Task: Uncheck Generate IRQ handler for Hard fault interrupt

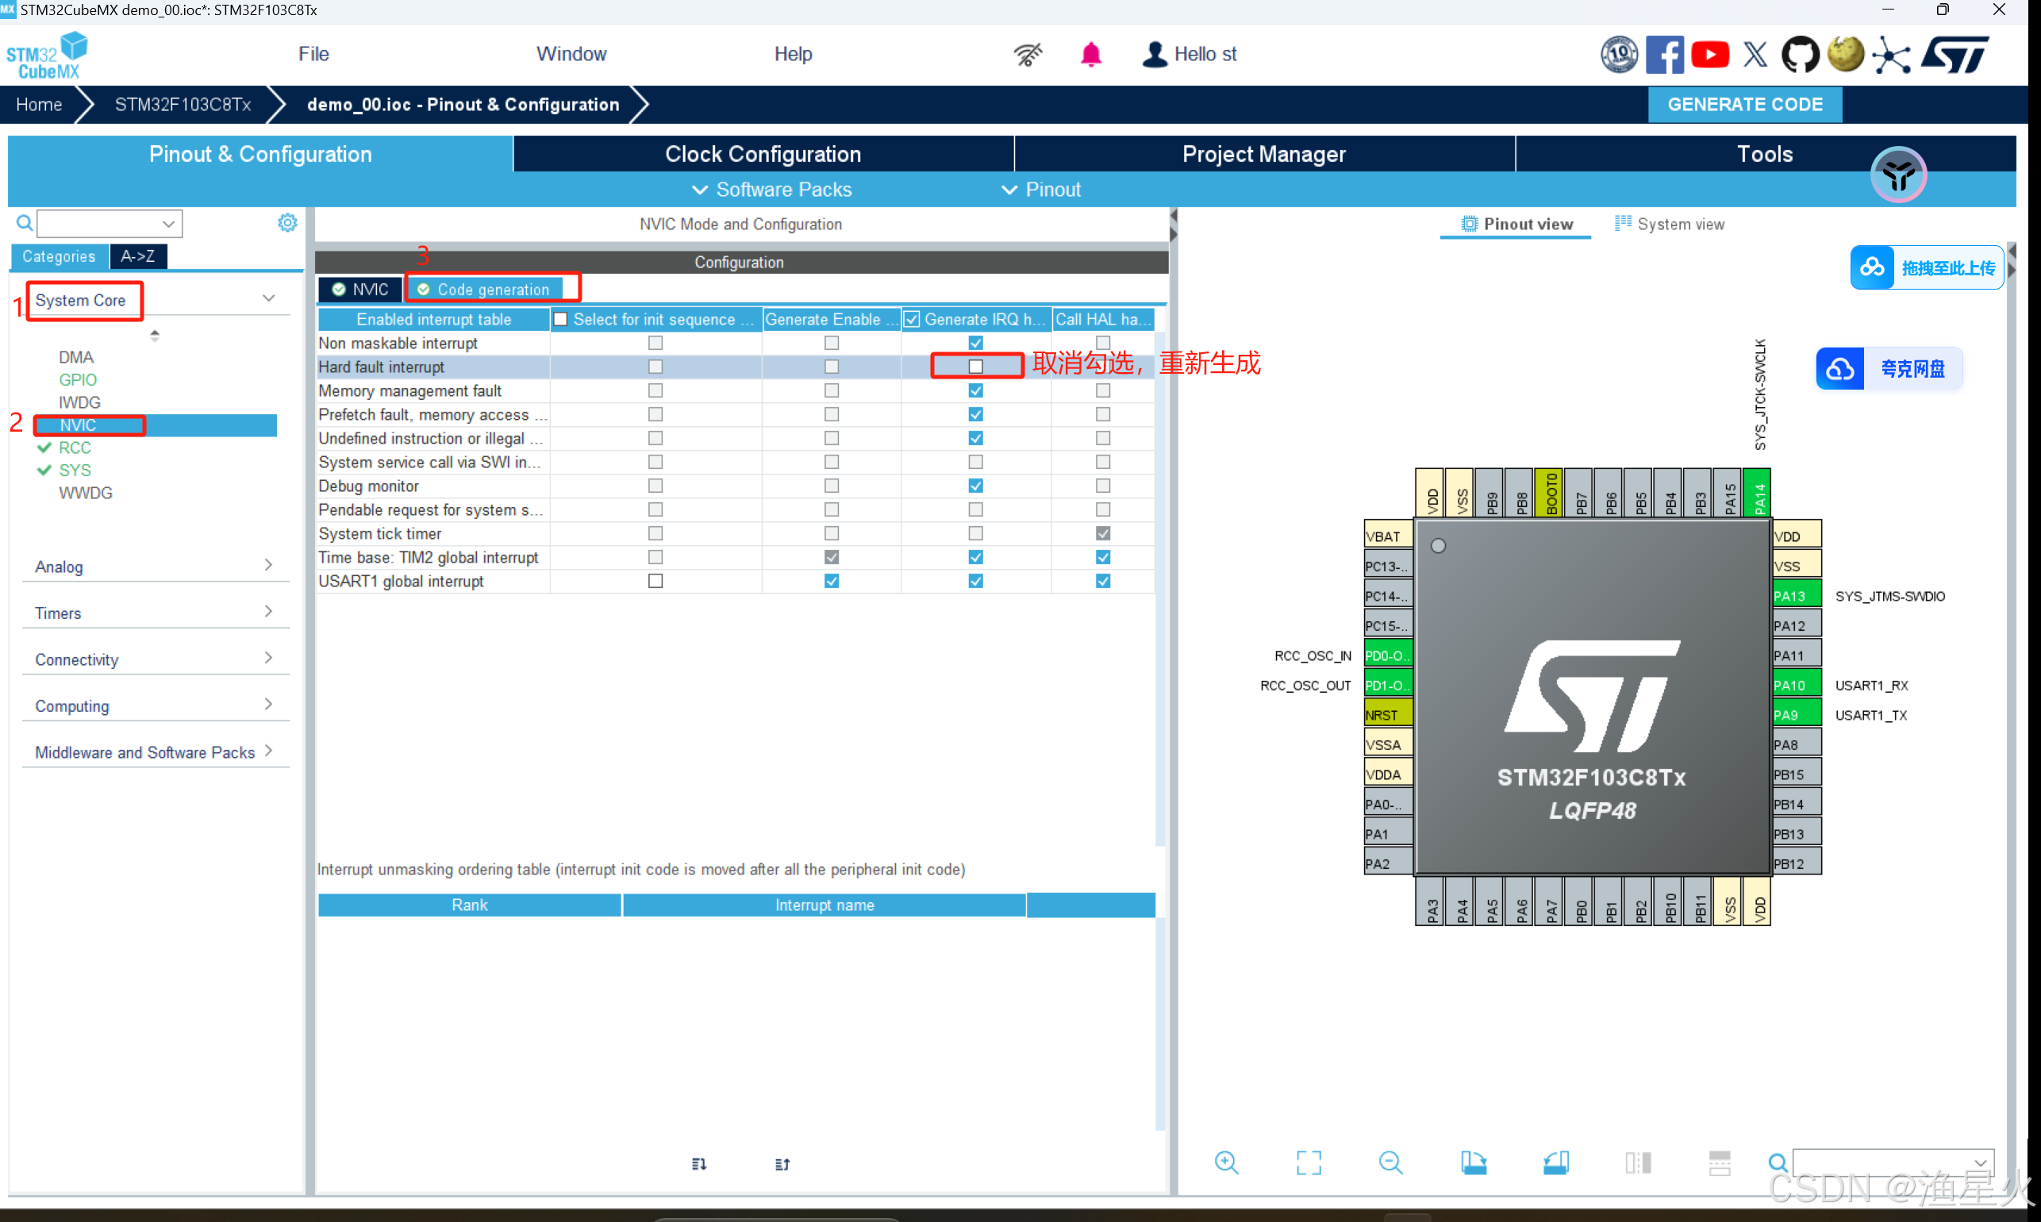Action: [975, 367]
